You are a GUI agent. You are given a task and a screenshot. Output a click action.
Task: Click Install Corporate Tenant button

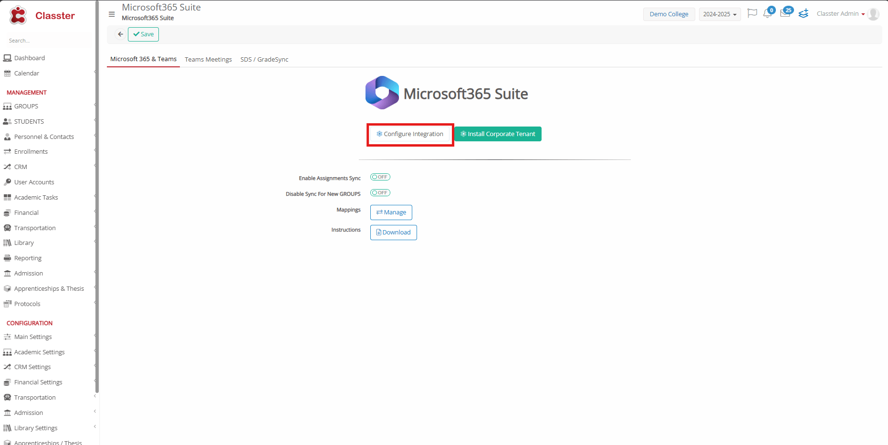coord(498,134)
